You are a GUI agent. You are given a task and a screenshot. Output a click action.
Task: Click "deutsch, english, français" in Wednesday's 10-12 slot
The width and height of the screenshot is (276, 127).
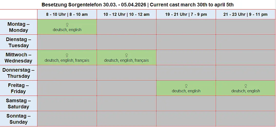point(126,60)
